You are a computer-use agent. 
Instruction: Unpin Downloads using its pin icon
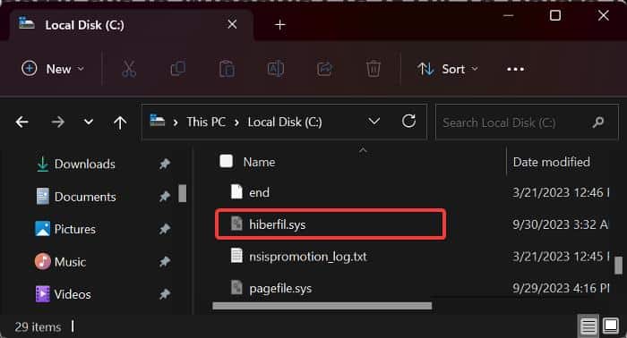[164, 164]
